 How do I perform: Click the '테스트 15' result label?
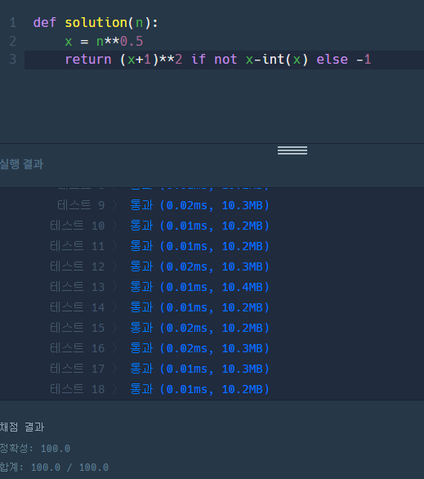(78, 328)
